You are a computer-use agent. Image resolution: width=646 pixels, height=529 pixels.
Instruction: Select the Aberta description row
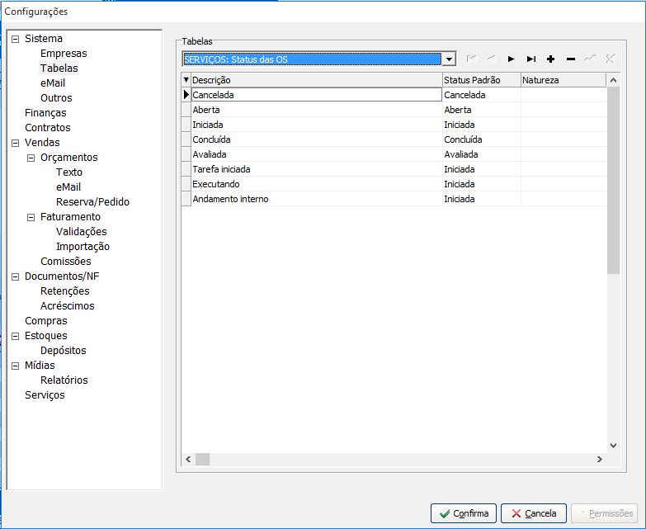pyautogui.click(x=317, y=110)
